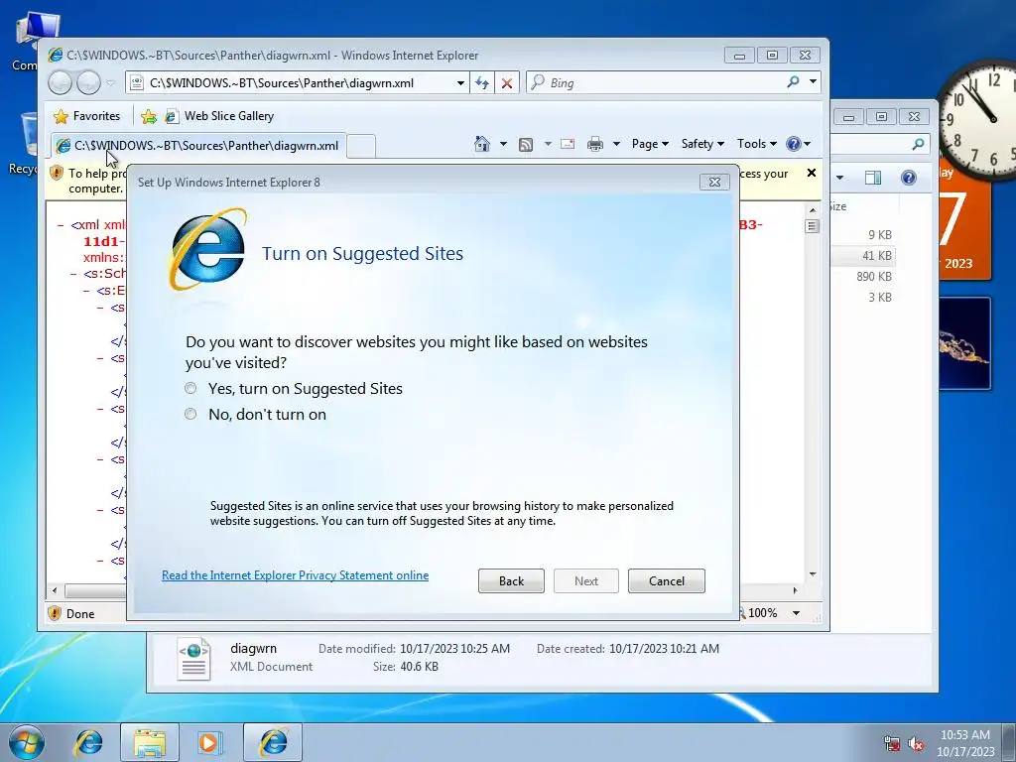This screenshot has width=1016, height=762.
Task: Click the pinned Internet Explorer taskbar icon
Action: (x=89, y=742)
